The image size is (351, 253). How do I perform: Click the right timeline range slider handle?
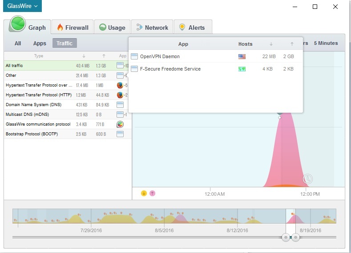[295, 237]
